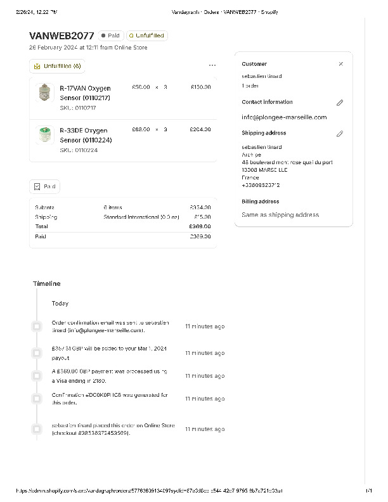Click the Unfulfilled (6) box icon
Image resolution: width=388 pixels, height=502 pixels.
tap(37, 66)
